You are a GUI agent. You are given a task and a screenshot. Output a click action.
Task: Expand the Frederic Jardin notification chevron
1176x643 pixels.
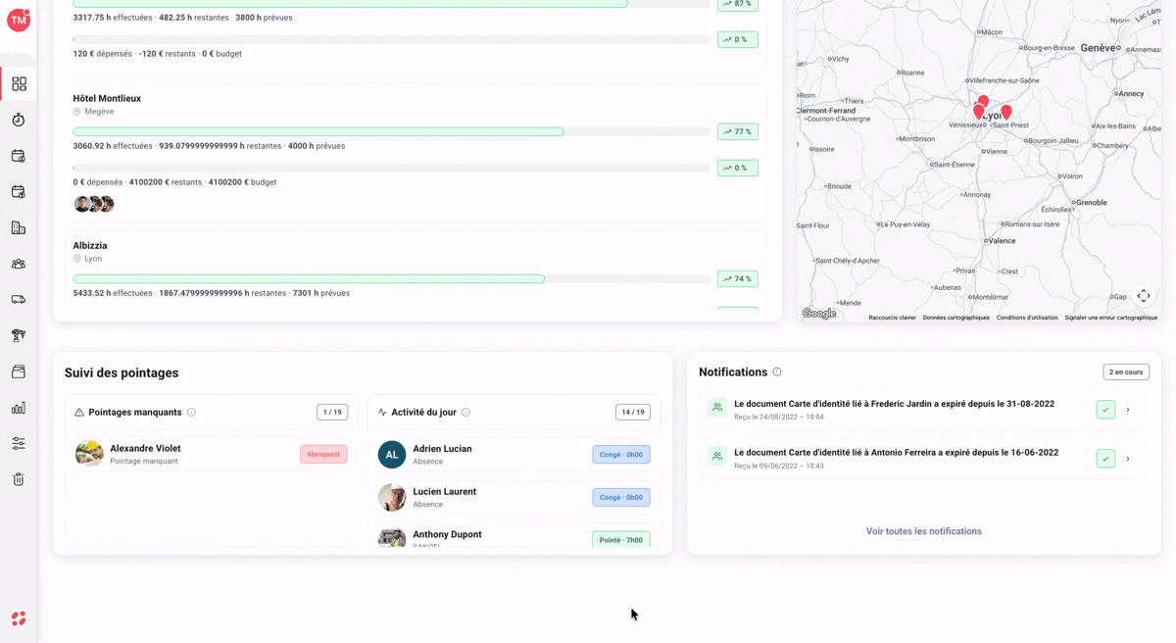coord(1128,410)
